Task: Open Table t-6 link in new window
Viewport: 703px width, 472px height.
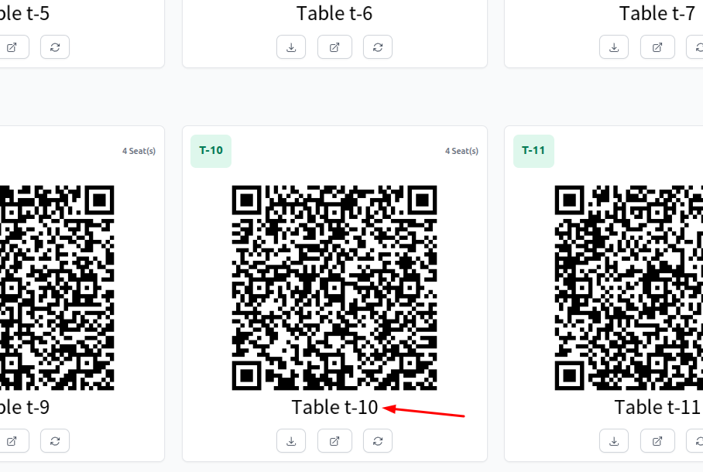Action: [x=334, y=47]
